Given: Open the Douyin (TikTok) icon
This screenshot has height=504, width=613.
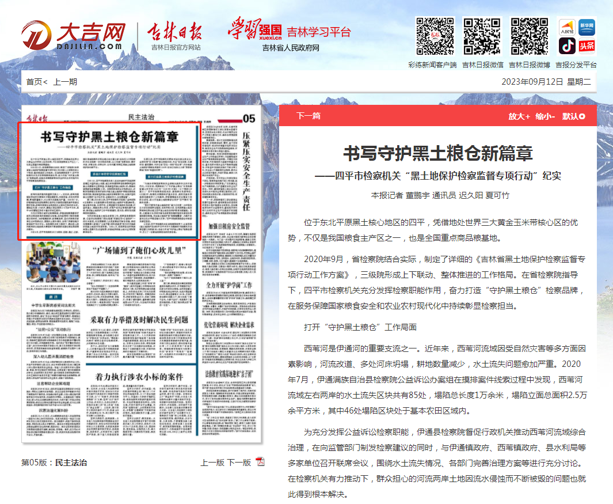Looking at the screenshot, I should tap(567, 46).
